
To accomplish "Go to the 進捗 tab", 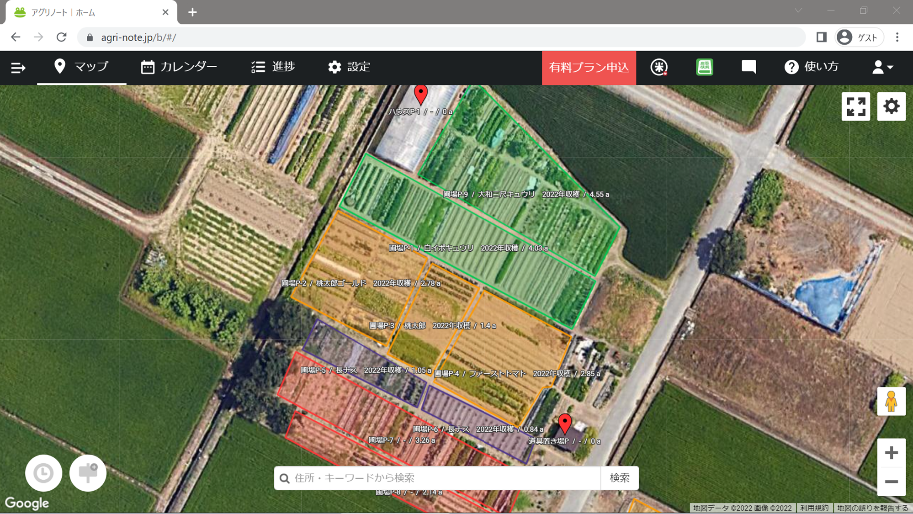I will [273, 67].
